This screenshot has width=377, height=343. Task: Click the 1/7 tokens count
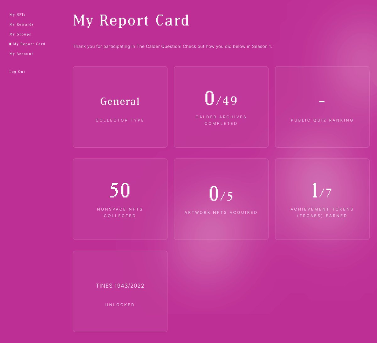point(322,190)
